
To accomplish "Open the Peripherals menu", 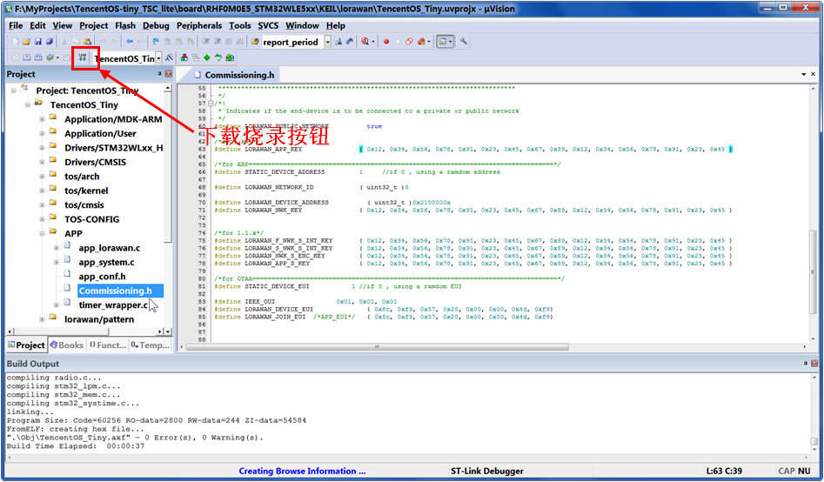I will pos(199,25).
